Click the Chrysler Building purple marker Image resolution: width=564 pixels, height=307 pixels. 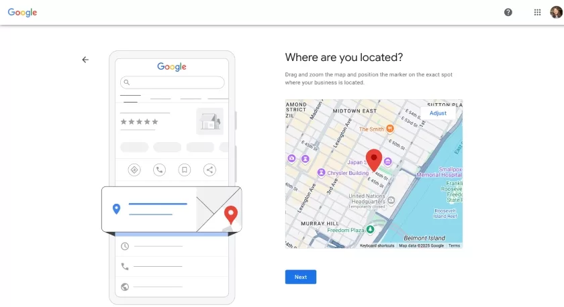click(321, 173)
